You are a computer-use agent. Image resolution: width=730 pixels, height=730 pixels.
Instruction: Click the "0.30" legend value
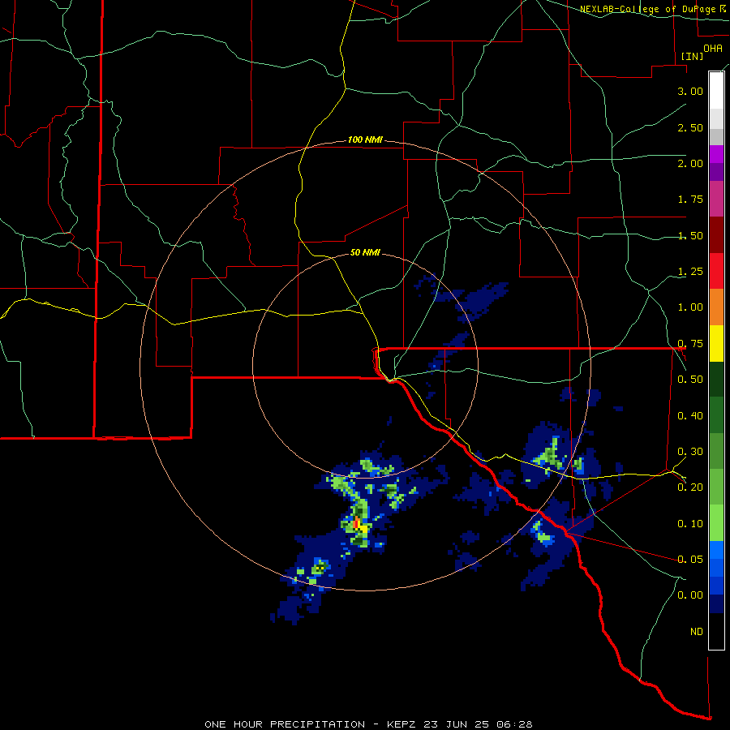coord(690,451)
